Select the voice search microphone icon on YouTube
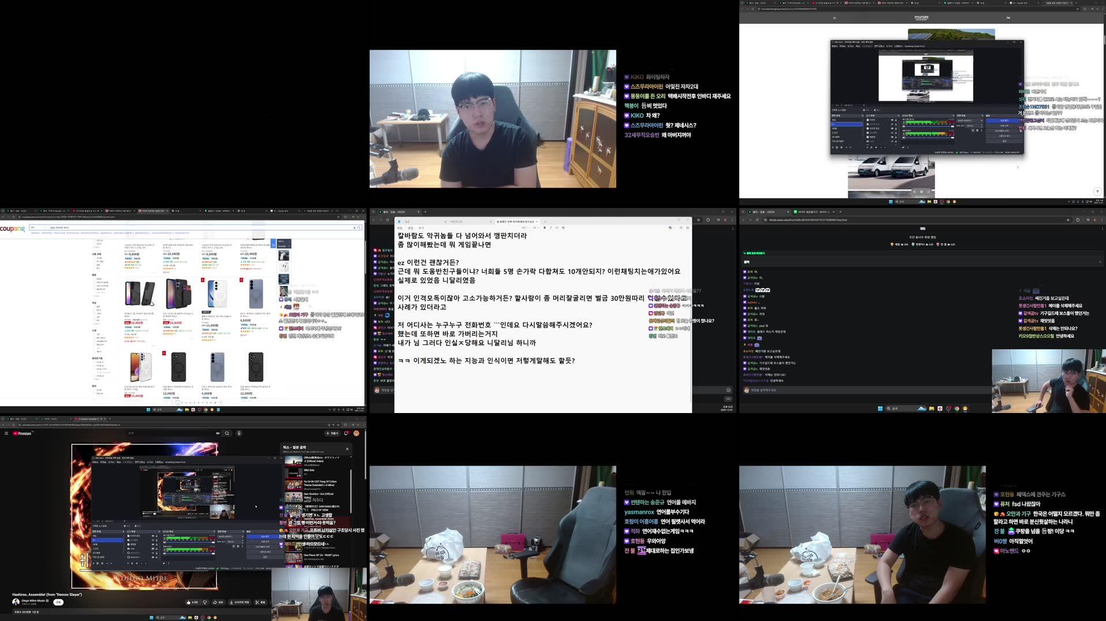 pyautogui.click(x=239, y=433)
